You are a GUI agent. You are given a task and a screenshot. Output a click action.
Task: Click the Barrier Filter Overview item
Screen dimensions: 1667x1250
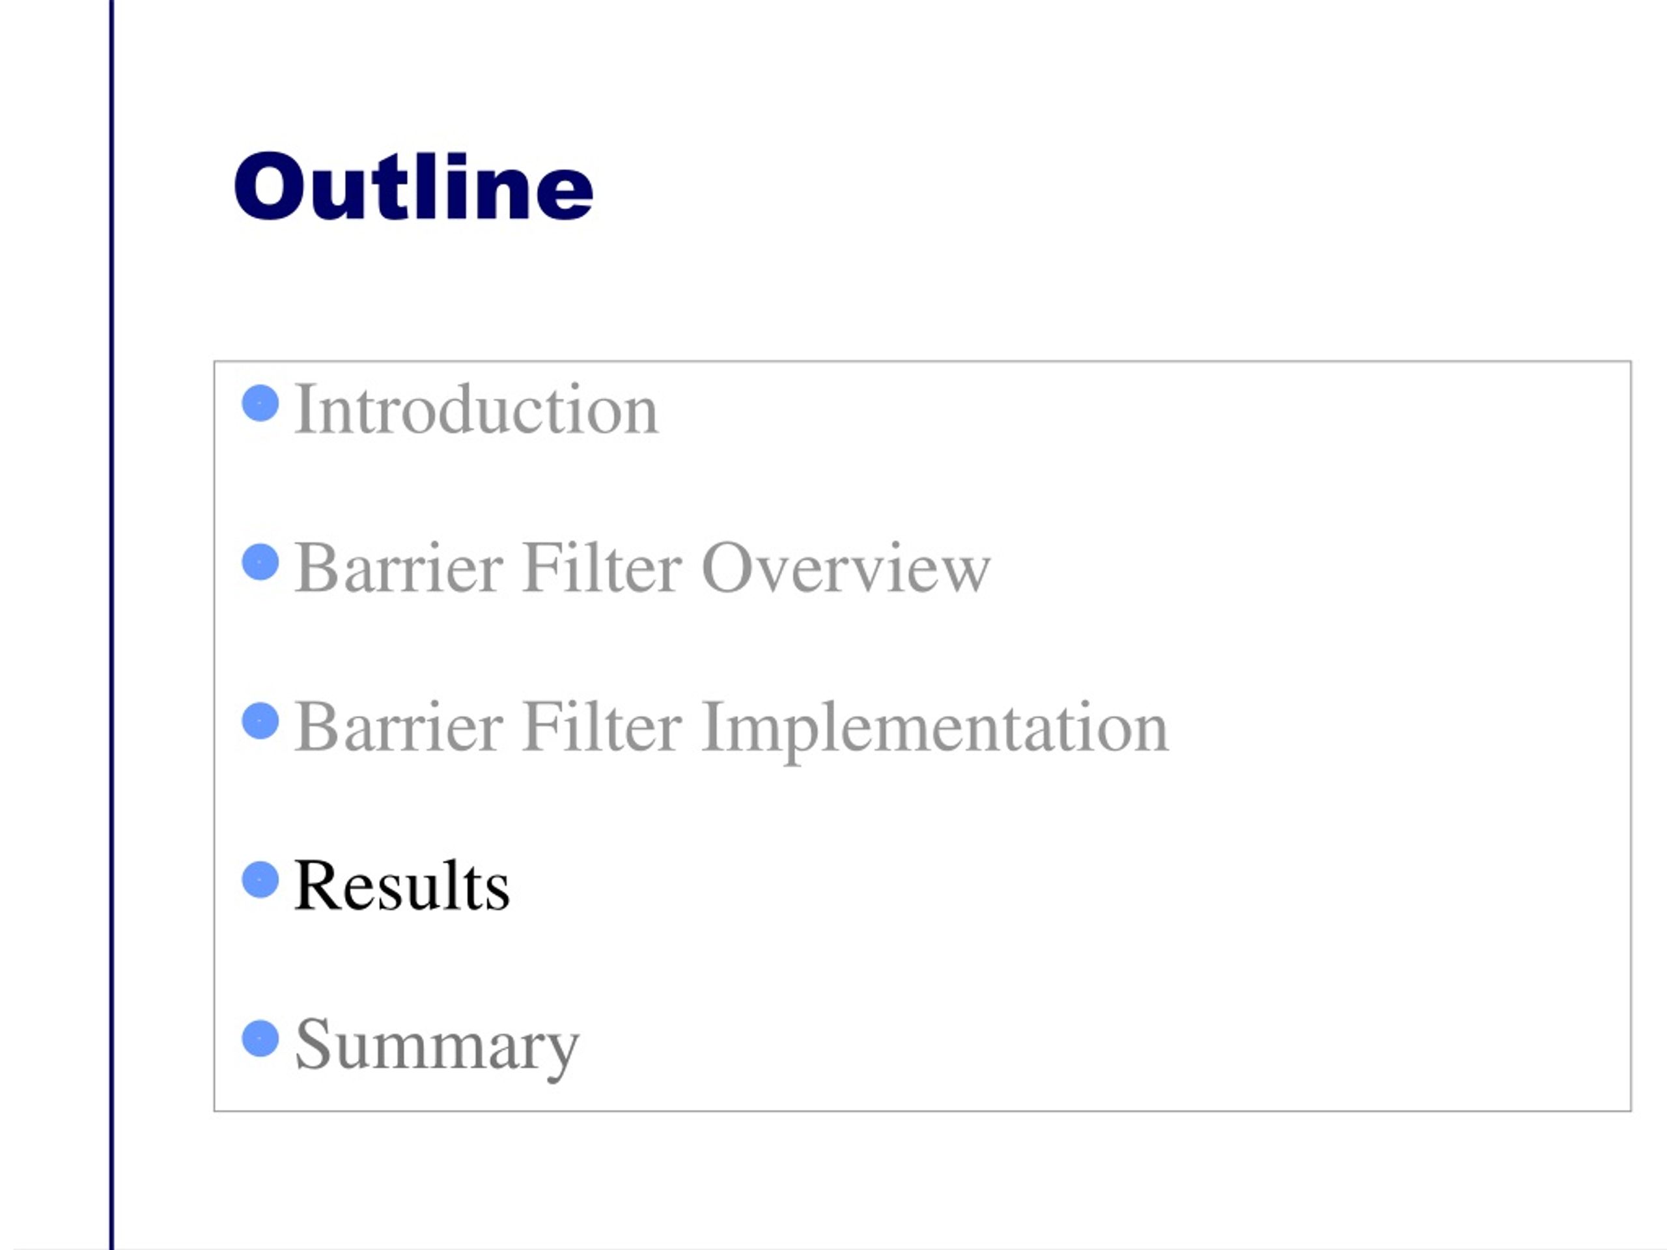click(642, 567)
